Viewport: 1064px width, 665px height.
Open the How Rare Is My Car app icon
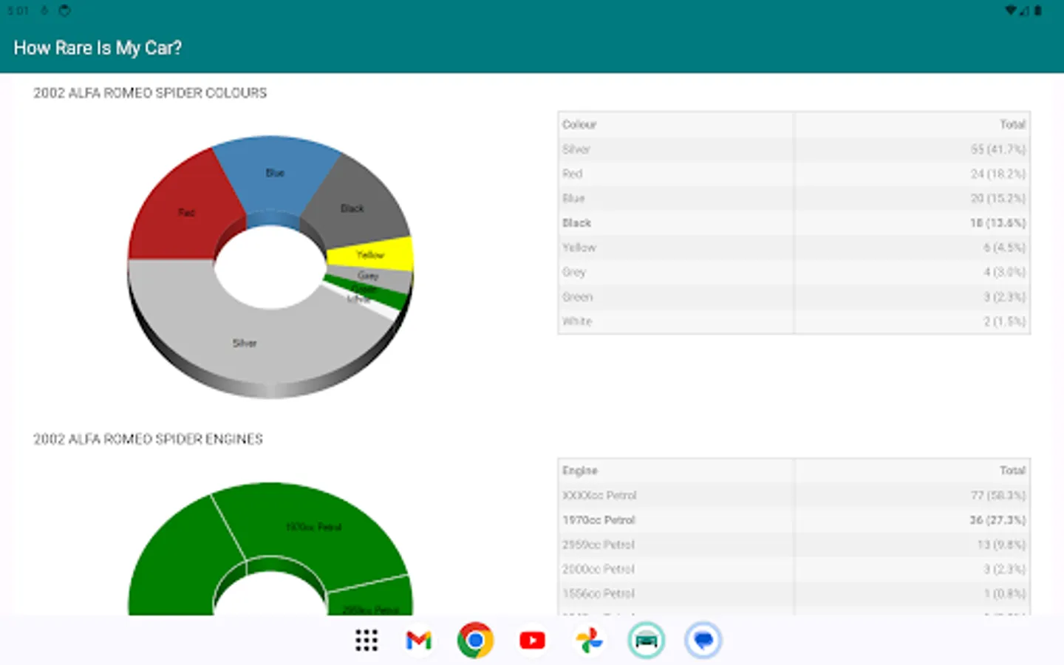[x=647, y=640]
